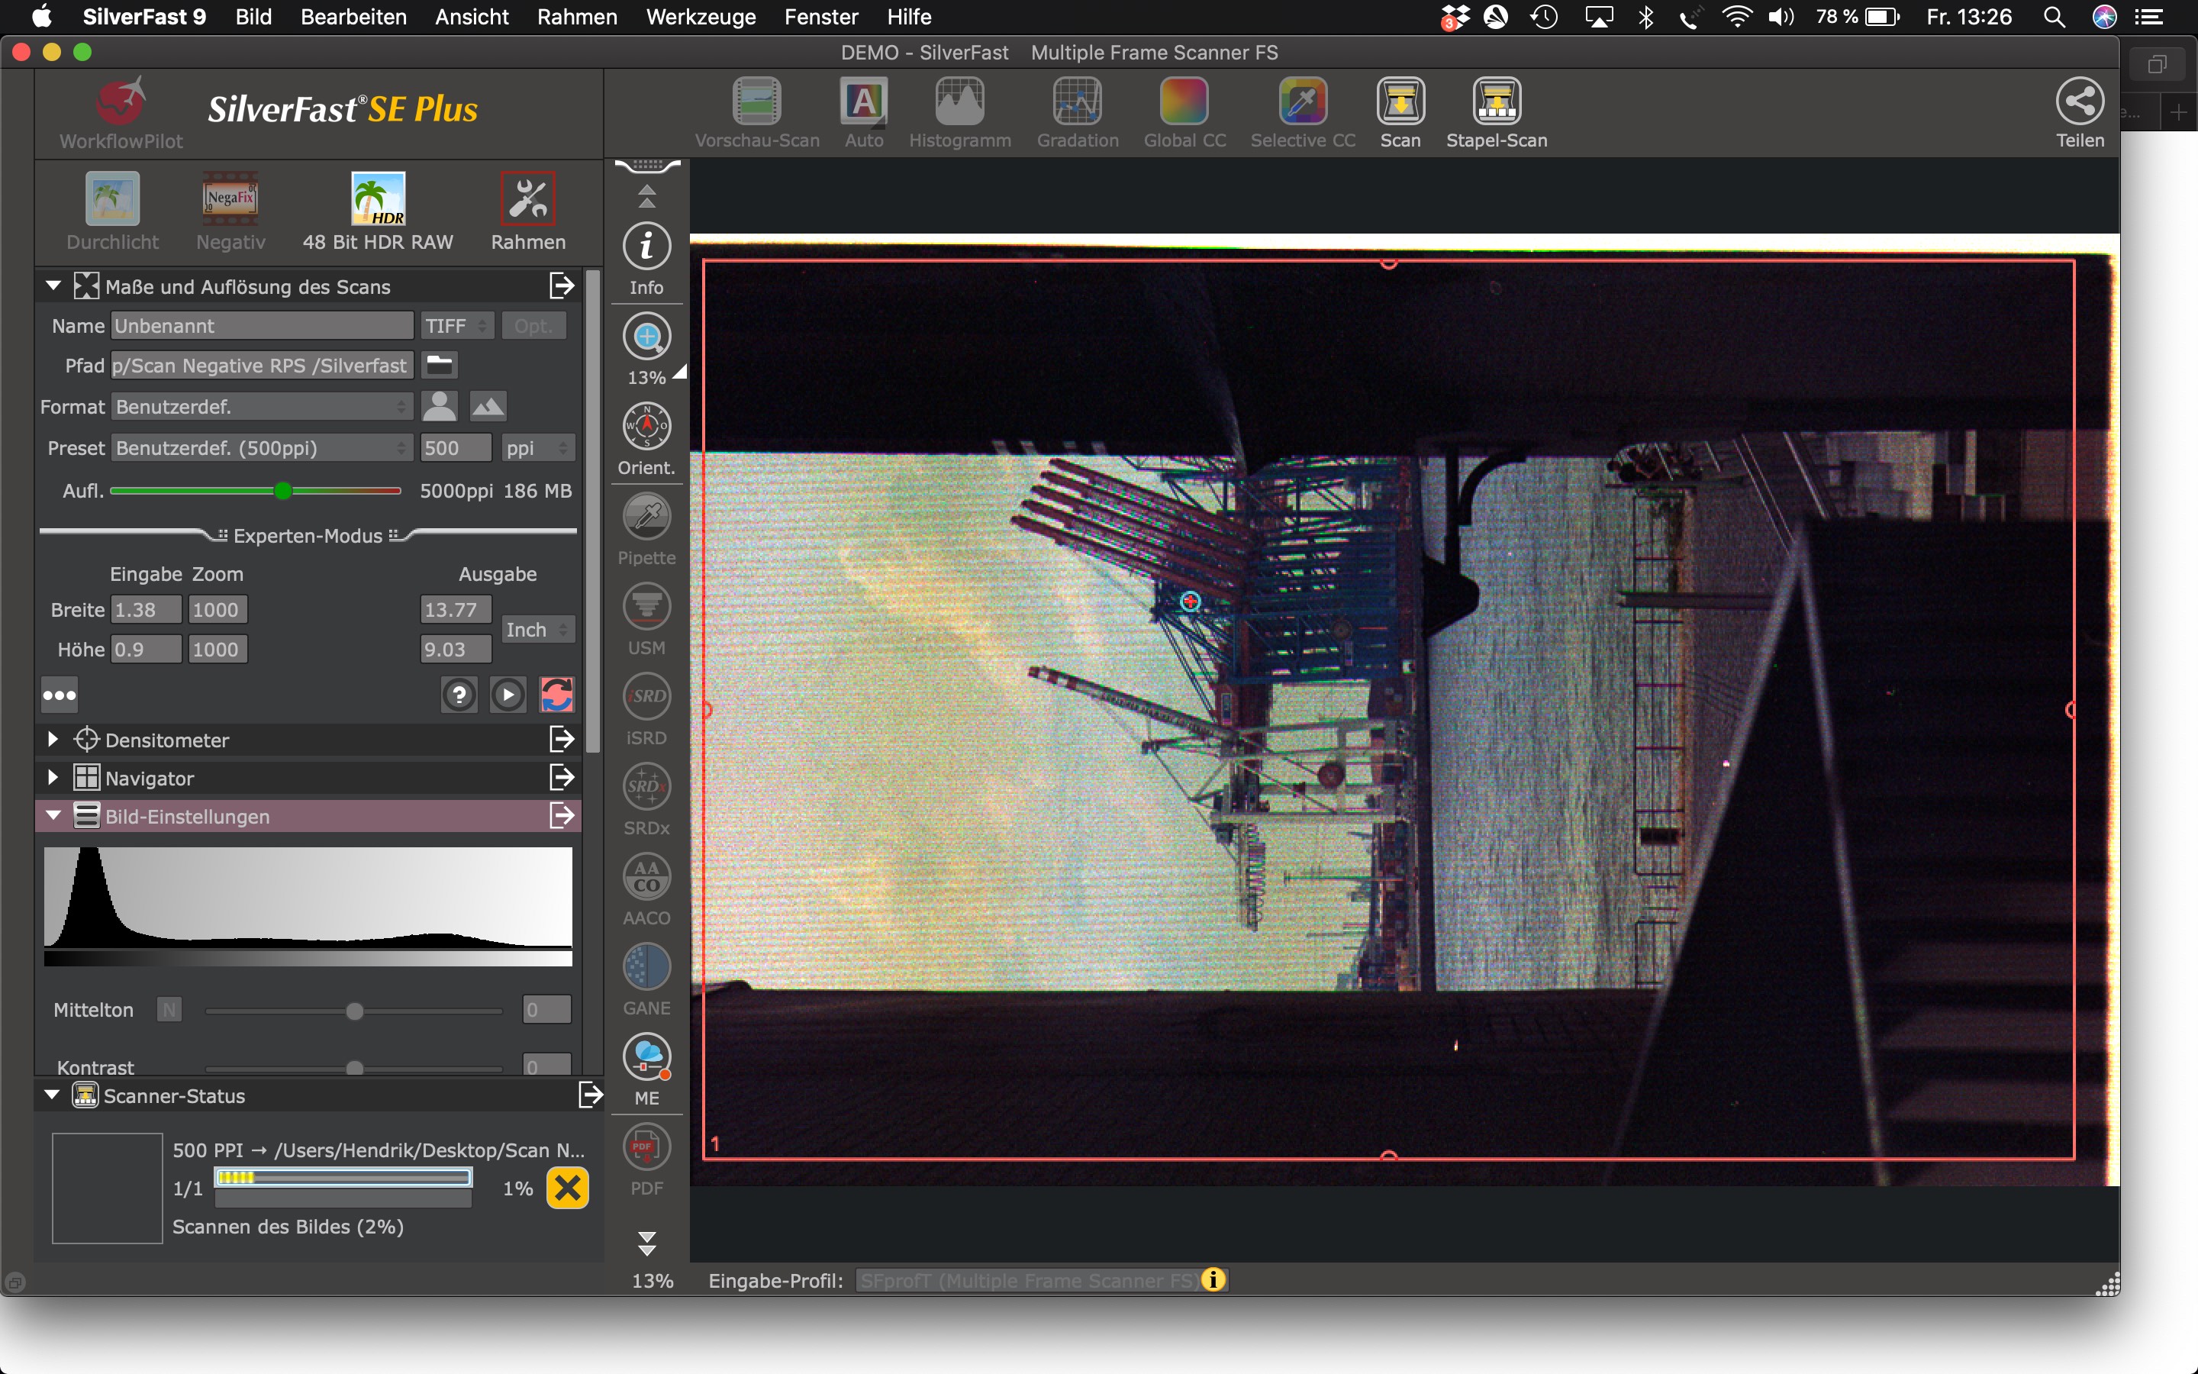Open the Bild menu
Image resolution: width=2198 pixels, height=1374 pixels.
[x=253, y=16]
